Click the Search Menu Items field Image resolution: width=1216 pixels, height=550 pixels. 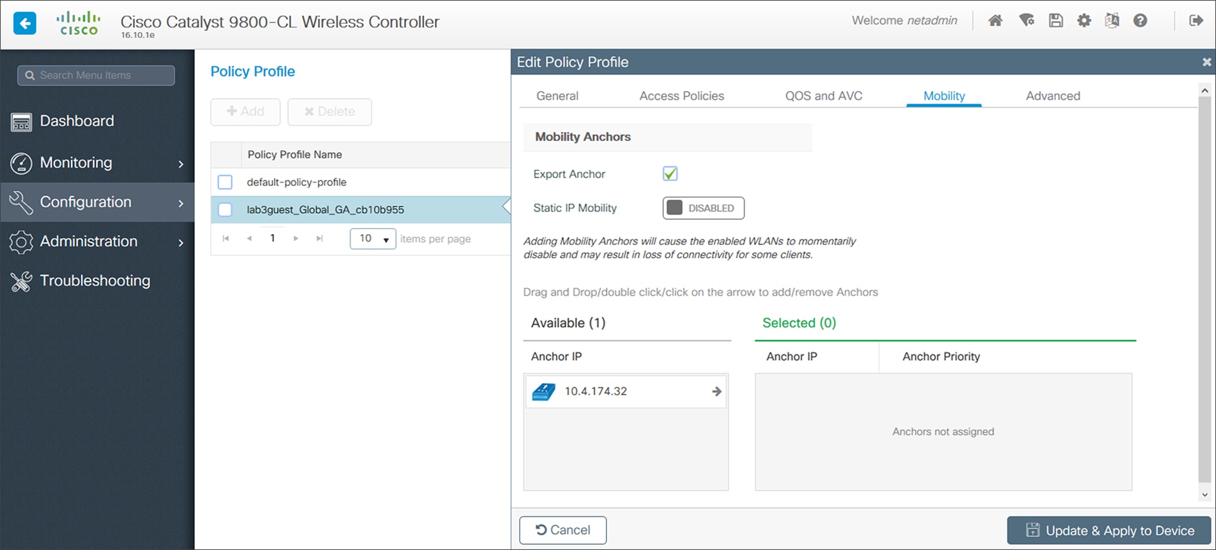pos(96,75)
